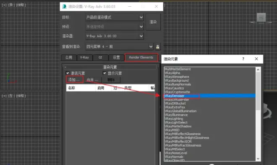Open the [左] view menu in left viewport
The width and height of the screenshot is (277, 165).
(11, 96)
